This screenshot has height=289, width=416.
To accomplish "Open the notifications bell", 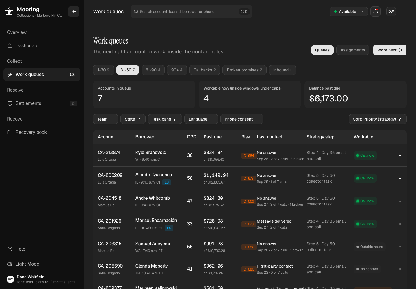I will (376, 12).
